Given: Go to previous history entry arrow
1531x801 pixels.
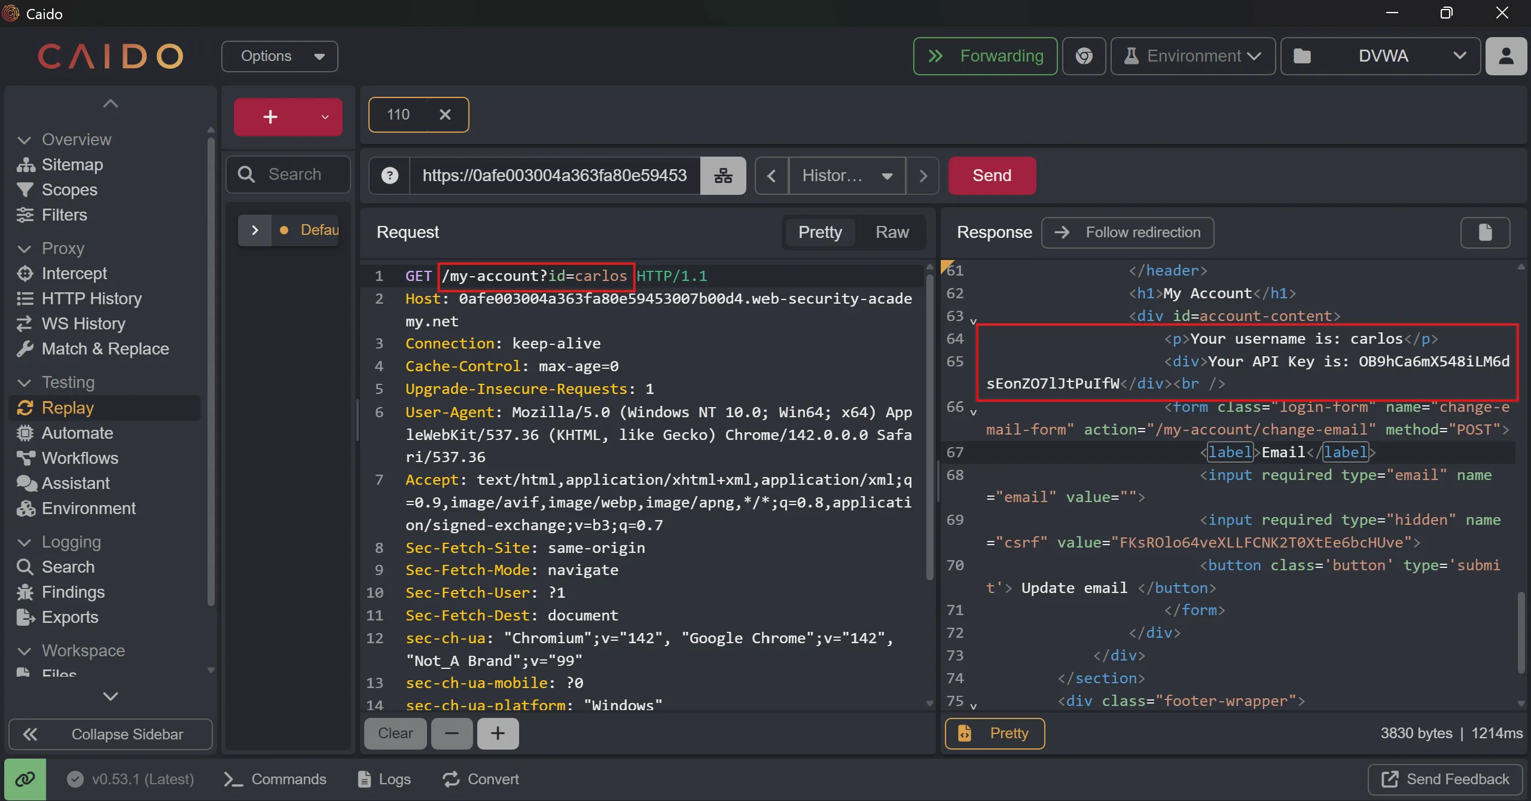Looking at the screenshot, I should pos(771,176).
